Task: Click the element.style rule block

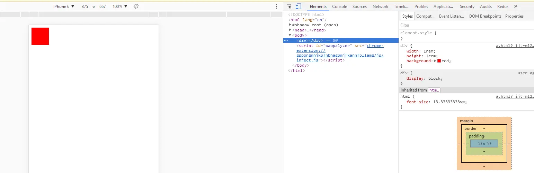Action: point(466,36)
